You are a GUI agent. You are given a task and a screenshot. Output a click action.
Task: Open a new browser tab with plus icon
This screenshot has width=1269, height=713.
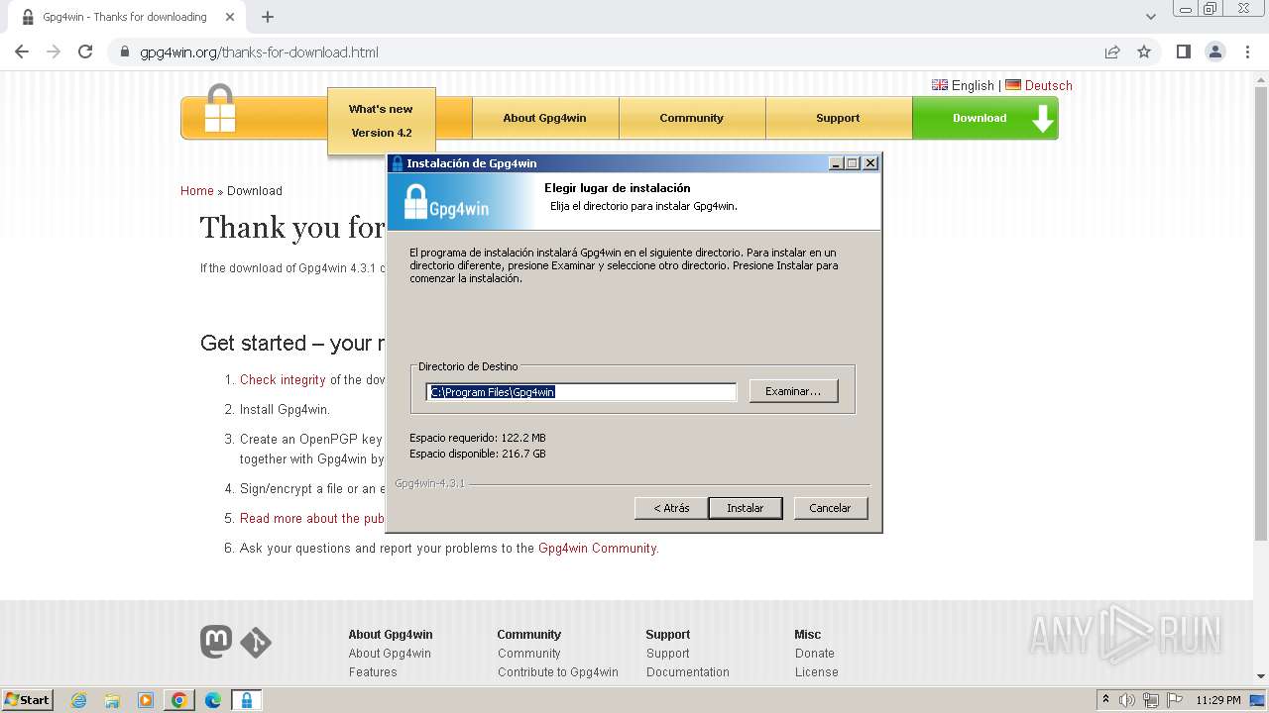268,17
